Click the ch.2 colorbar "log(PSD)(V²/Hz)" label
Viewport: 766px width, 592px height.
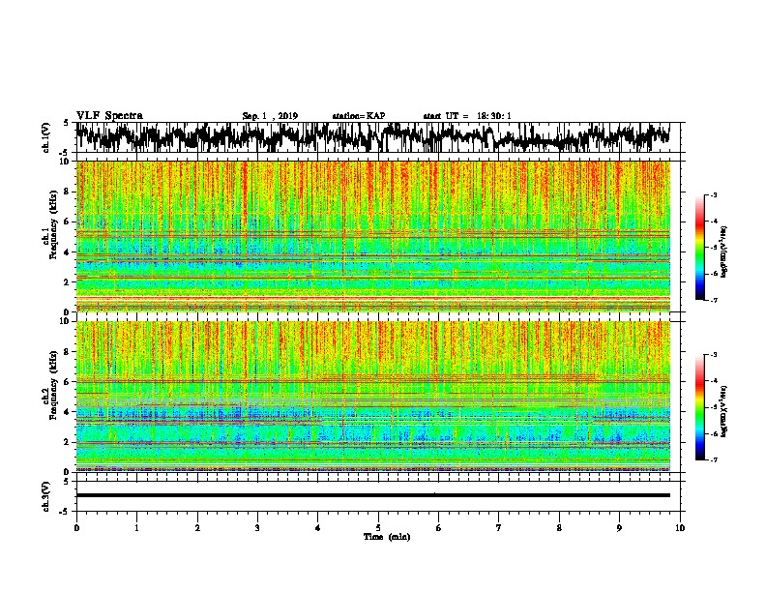coord(724,411)
